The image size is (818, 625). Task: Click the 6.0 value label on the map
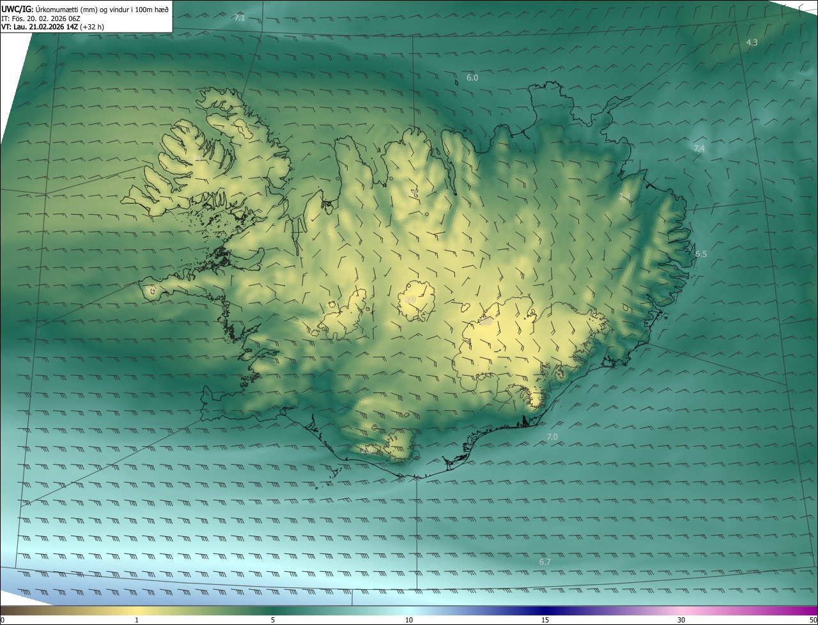472,77
